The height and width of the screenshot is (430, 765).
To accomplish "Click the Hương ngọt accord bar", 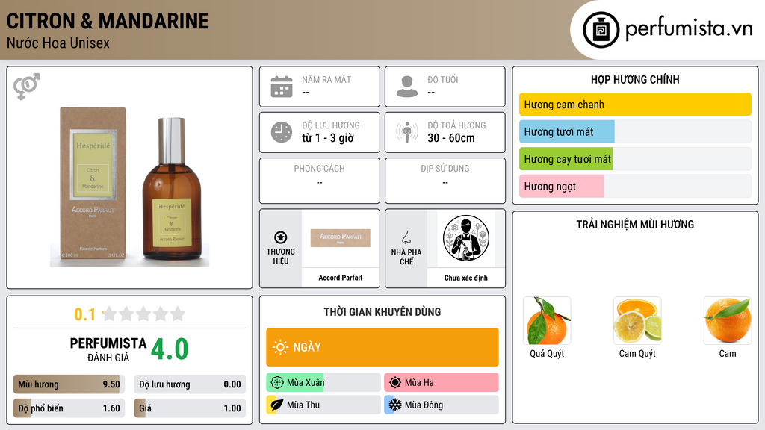I will tap(635, 186).
